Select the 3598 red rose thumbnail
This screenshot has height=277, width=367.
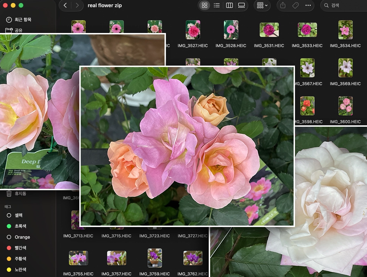click(307, 106)
